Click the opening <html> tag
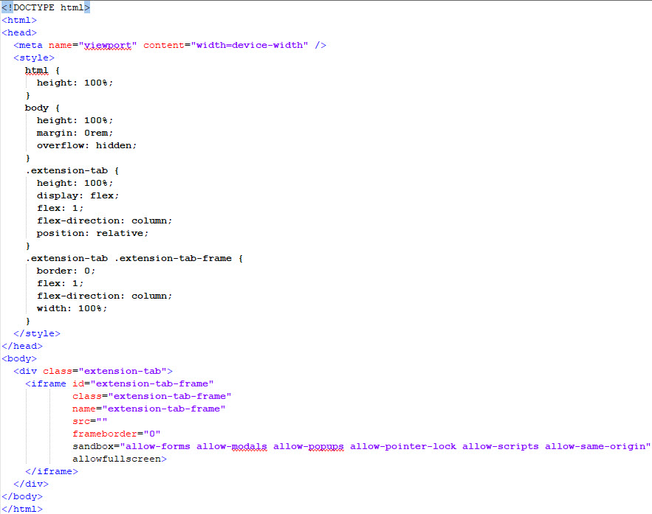Viewport: 652px width, 514px height. (19, 20)
